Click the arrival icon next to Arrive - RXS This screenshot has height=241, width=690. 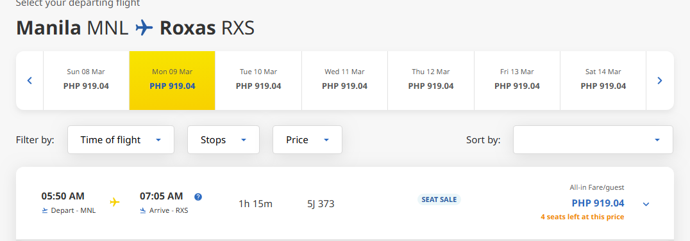(x=143, y=210)
